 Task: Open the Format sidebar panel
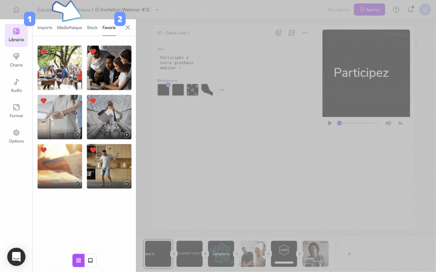[x=16, y=111]
